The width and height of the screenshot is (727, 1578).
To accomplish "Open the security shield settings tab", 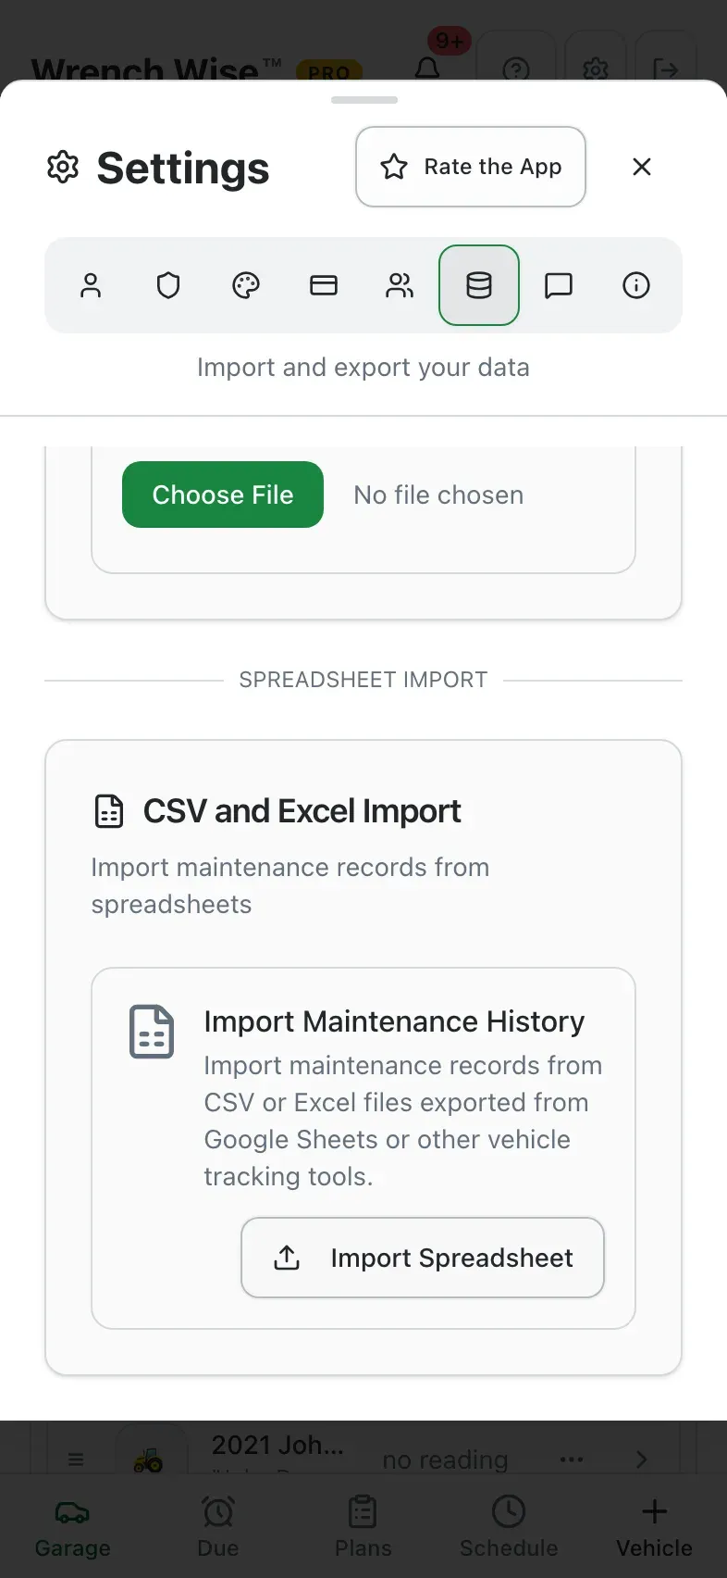I will (168, 285).
